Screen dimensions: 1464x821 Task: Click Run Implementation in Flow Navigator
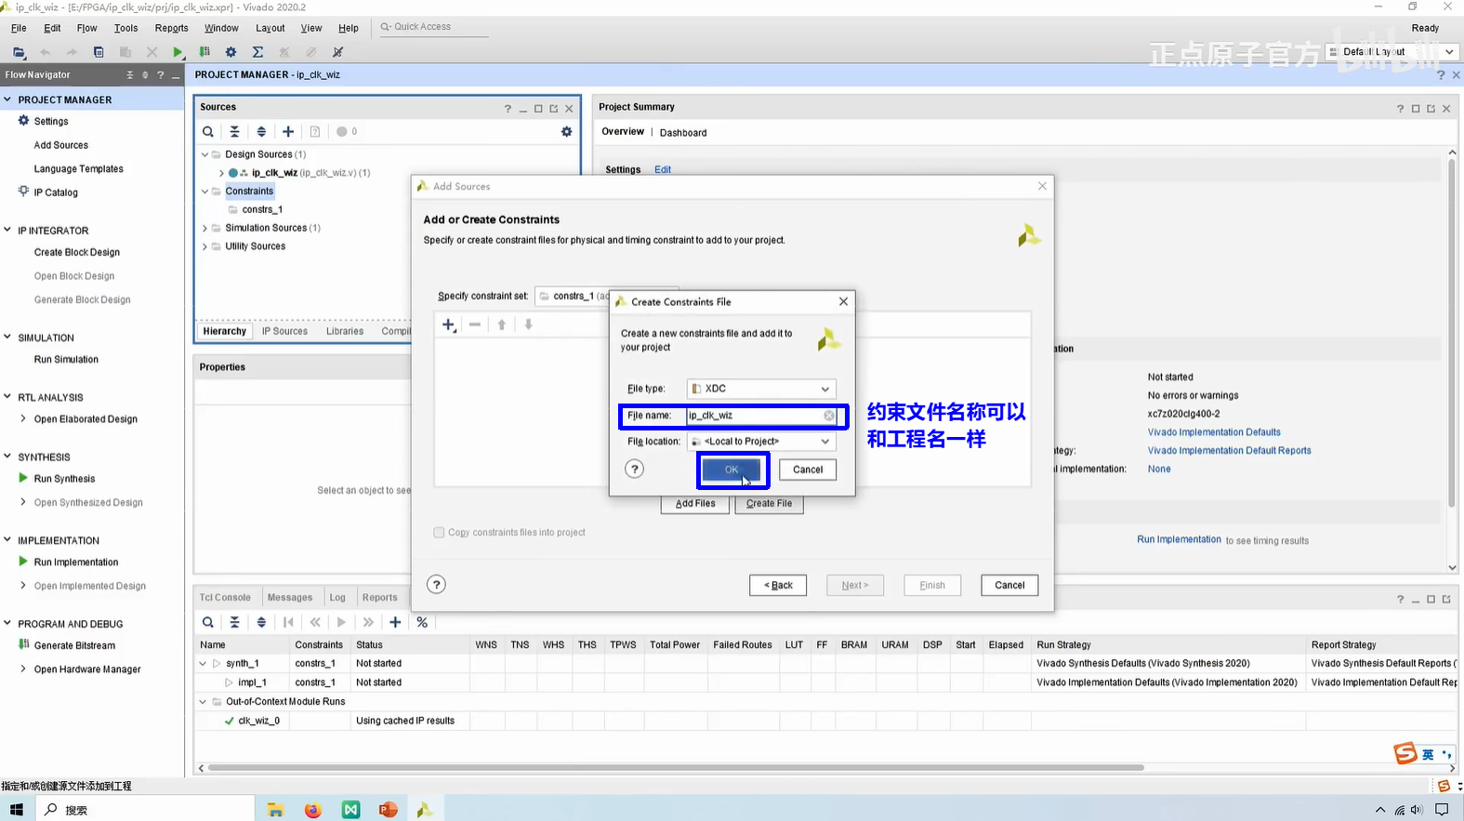[76, 563]
